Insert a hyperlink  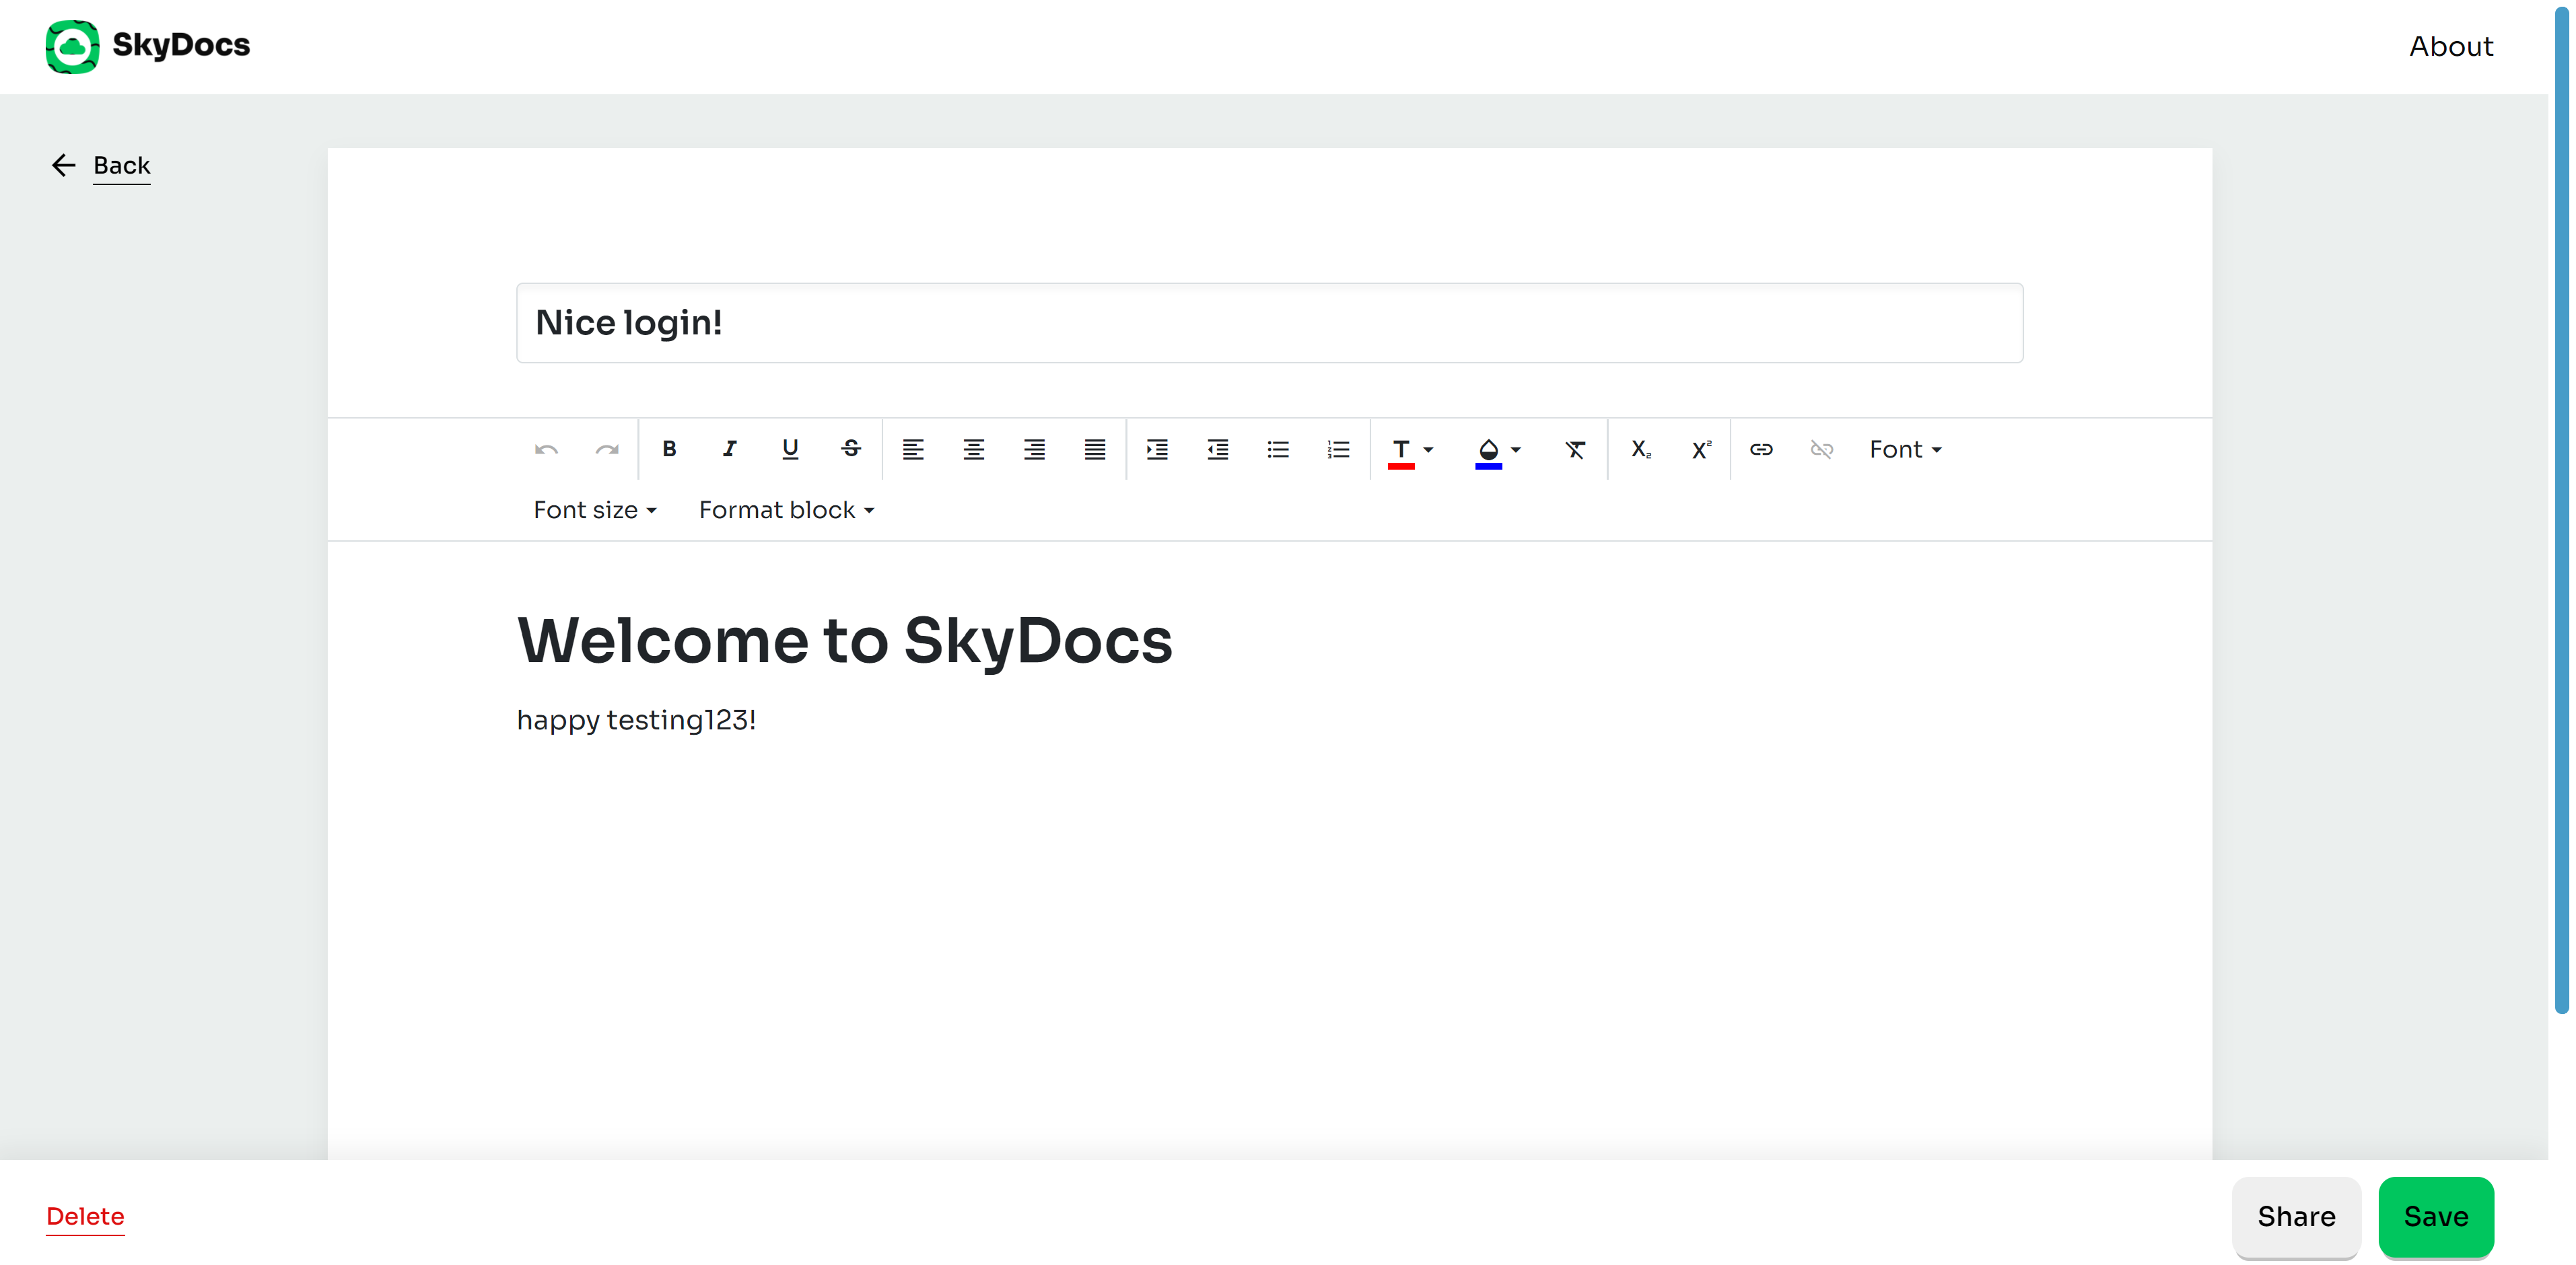coord(1761,449)
